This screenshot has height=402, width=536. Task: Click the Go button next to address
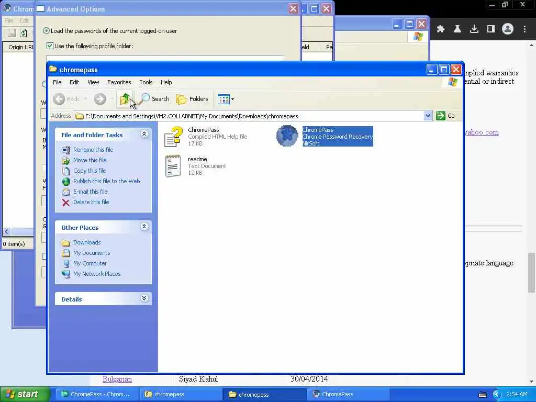tap(445, 116)
